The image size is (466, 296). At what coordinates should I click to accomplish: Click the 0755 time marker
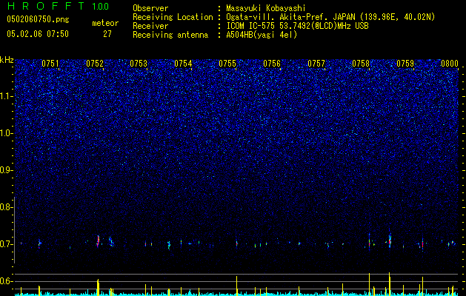227,64
